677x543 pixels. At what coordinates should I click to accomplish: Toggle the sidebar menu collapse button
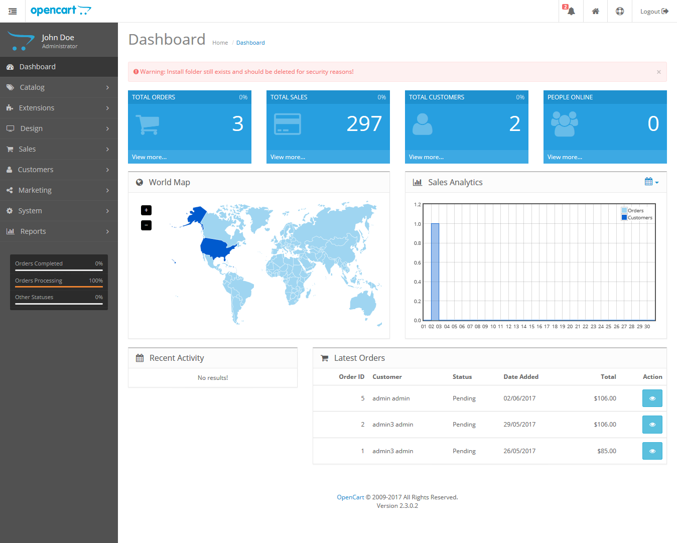(x=13, y=11)
